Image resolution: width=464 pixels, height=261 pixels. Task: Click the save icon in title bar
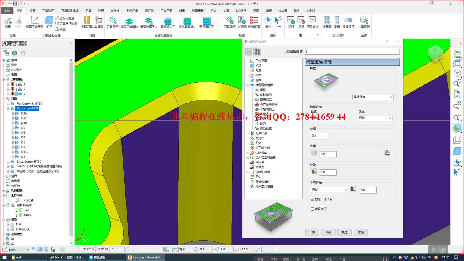click(14, 3)
